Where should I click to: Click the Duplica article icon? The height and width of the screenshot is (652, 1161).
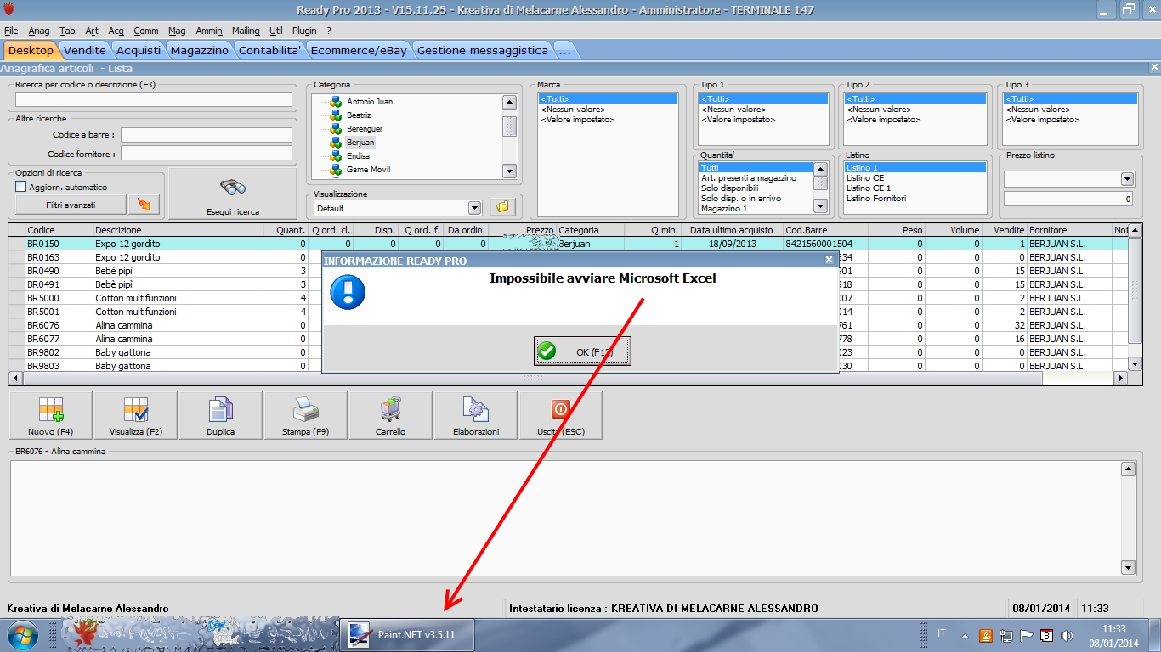coord(221,411)
